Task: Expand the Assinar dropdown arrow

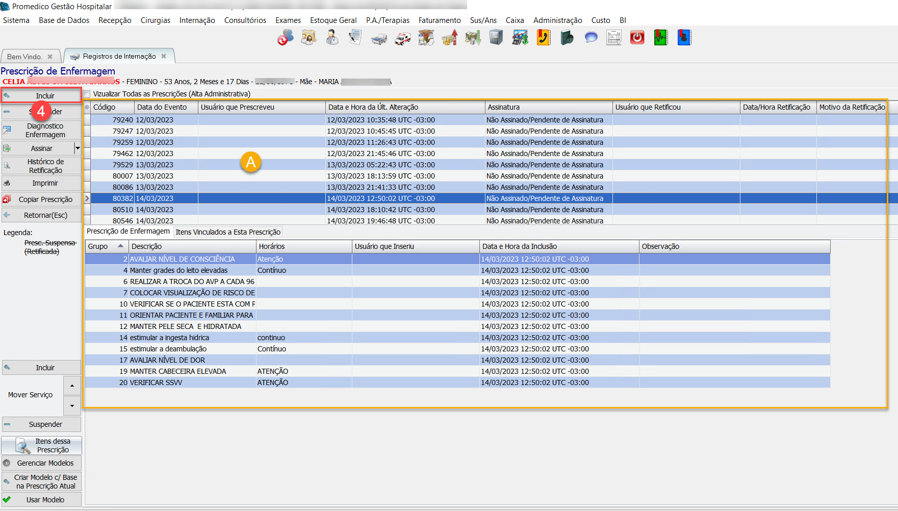Action: [78, 148]
